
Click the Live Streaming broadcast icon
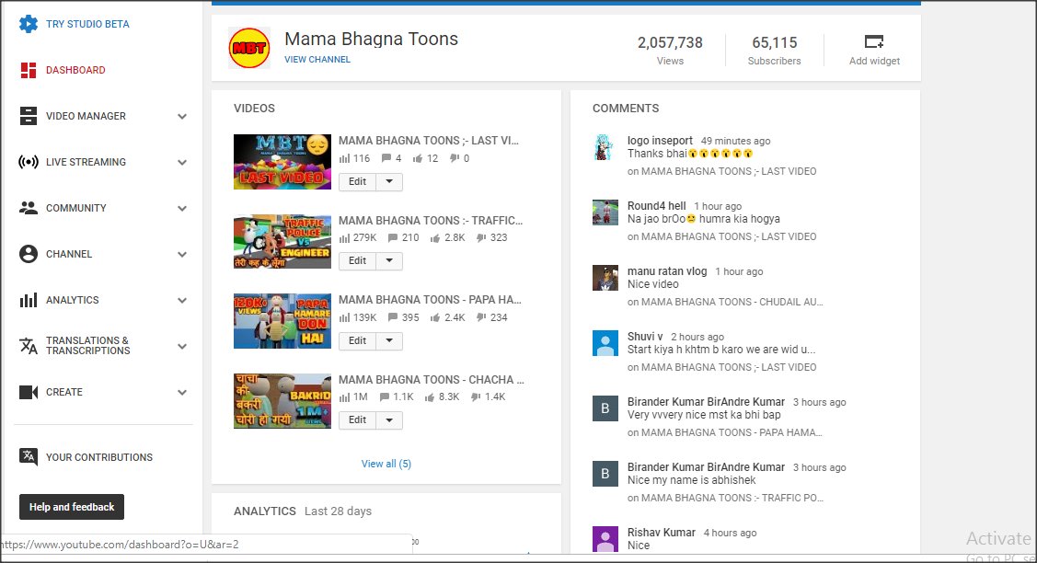click(x=29, y=162)
